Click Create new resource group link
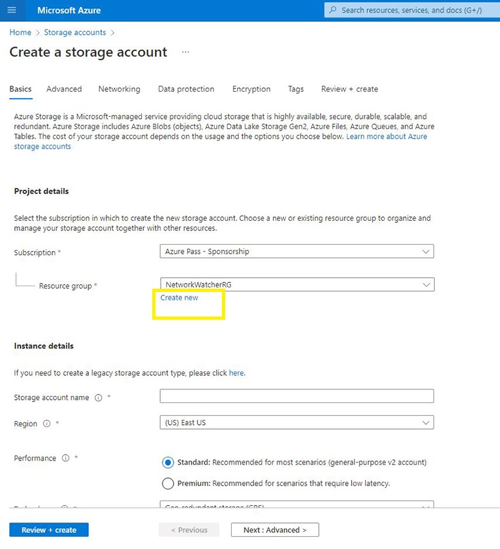The image size is (500, 549). [179, 298]
